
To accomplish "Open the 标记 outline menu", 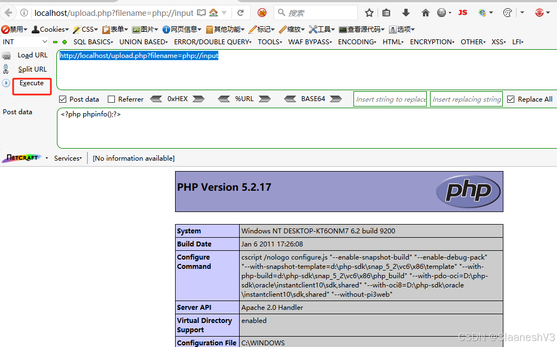I will [262, 30].
